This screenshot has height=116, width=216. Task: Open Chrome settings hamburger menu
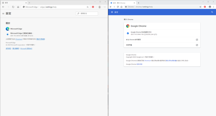112,12
